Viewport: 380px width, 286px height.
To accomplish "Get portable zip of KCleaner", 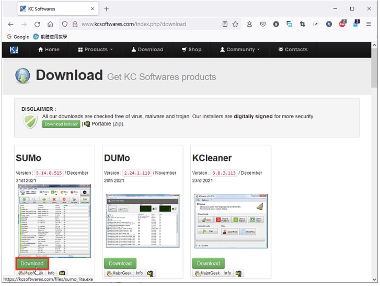I will 238,273.
